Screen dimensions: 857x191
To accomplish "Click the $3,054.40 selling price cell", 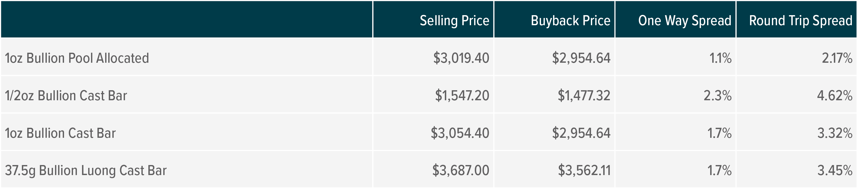I will click(460, 133).
